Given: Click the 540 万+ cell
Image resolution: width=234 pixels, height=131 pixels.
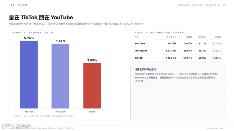Looking at the screenshot, I should click(x=188, y=58).
